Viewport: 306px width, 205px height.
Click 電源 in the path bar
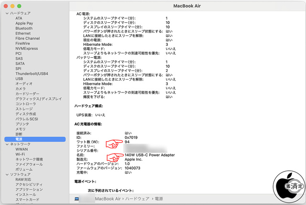159,199
